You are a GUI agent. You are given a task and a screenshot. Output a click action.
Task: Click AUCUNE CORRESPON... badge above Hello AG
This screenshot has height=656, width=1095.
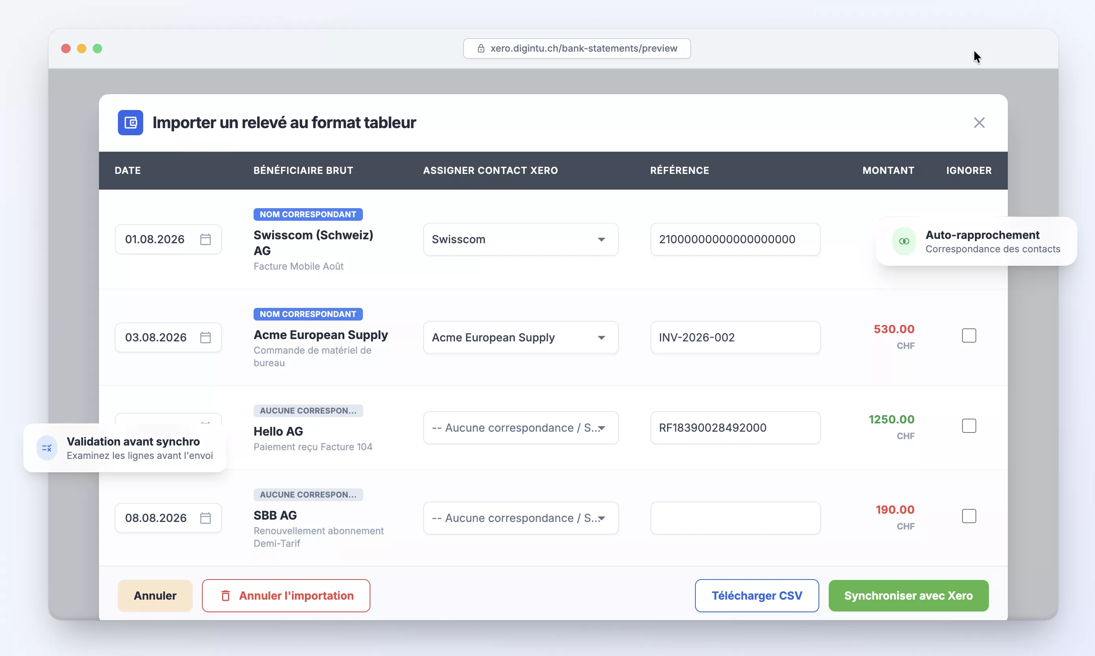point(308,411)
